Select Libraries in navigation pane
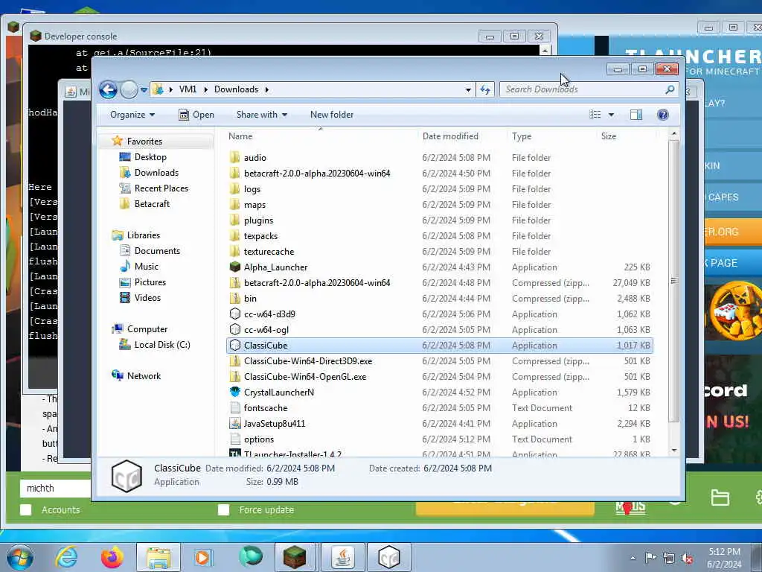Viewport: 762px width, 572px height. pos(144,235)
